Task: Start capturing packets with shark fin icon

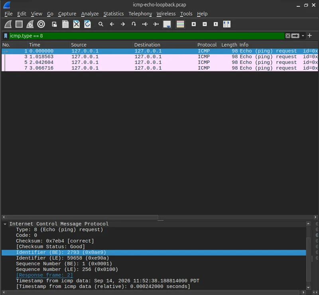Action: [8, 24]
